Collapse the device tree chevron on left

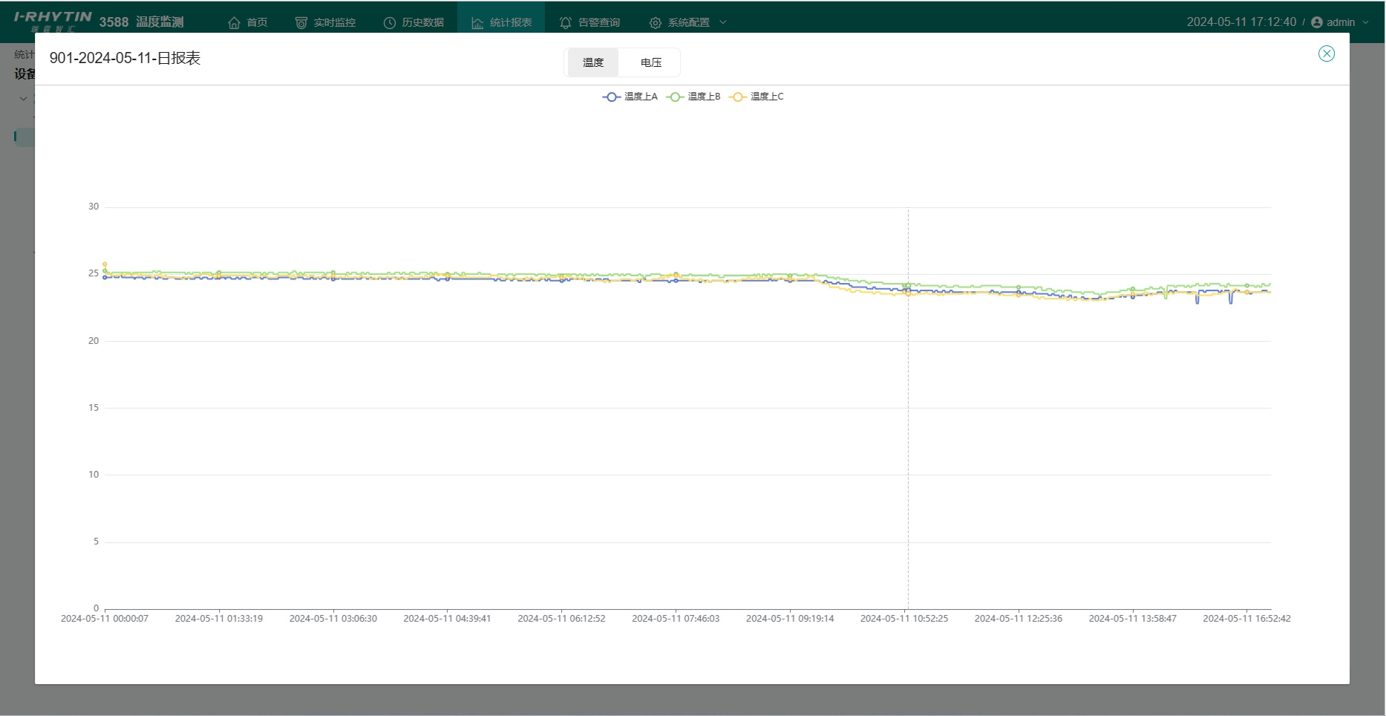23,98
